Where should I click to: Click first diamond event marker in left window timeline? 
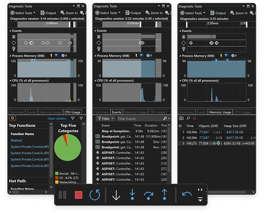tap(26, 43)
